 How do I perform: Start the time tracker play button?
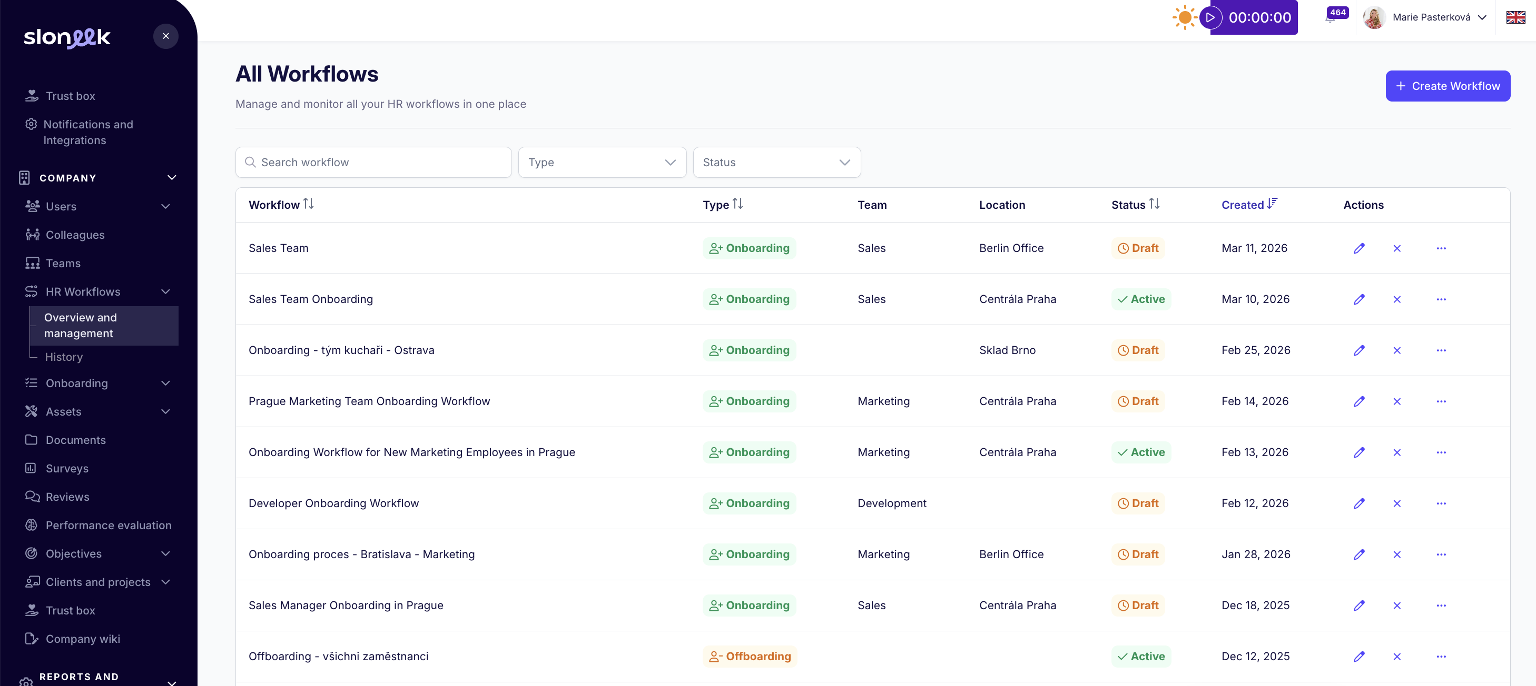click(1210, 17)
